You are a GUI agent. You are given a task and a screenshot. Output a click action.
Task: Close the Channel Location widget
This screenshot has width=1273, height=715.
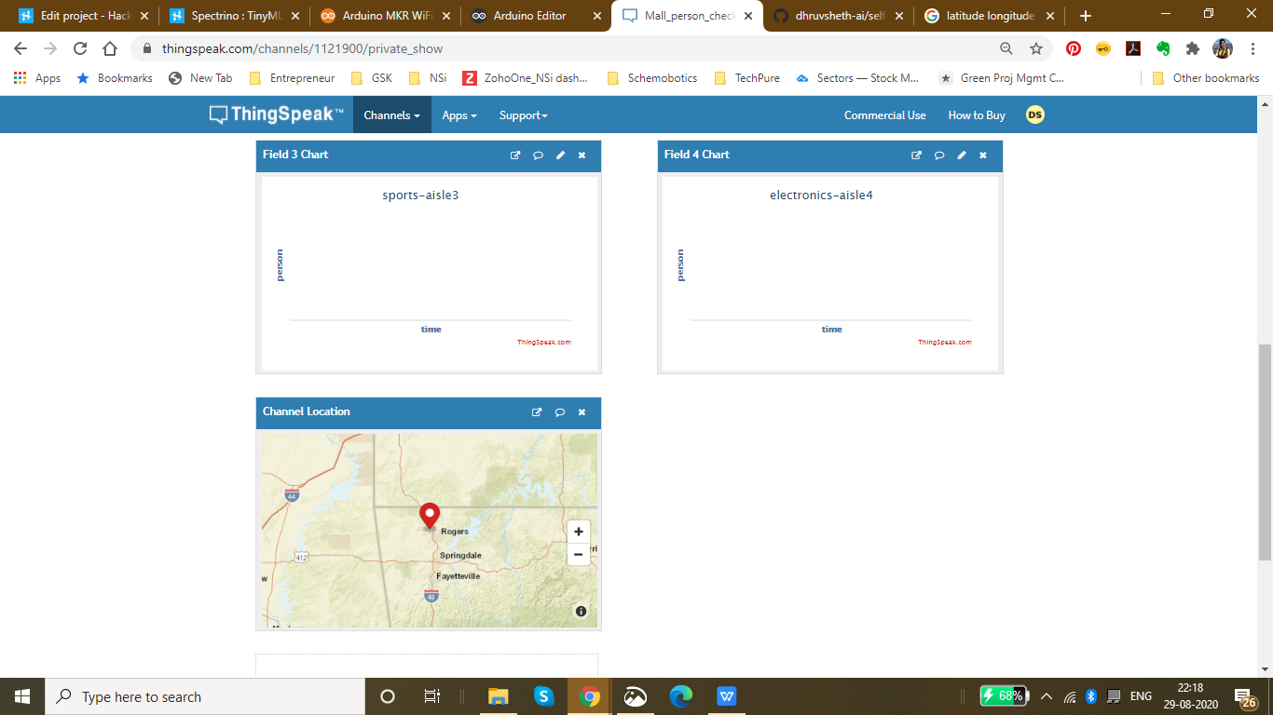[582, 412]
